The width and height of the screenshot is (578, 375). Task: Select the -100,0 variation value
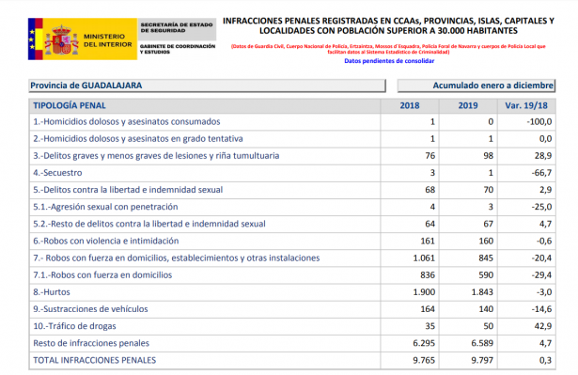[539, 121]
